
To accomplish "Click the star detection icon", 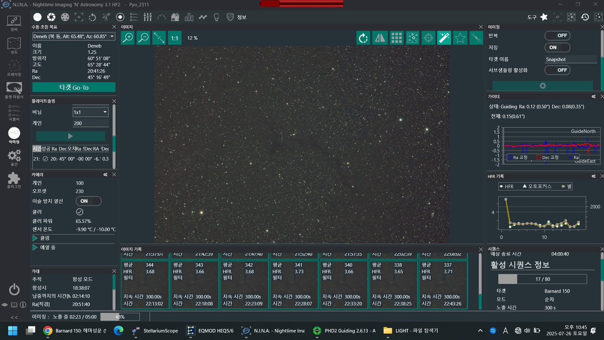I will point(460,38).
